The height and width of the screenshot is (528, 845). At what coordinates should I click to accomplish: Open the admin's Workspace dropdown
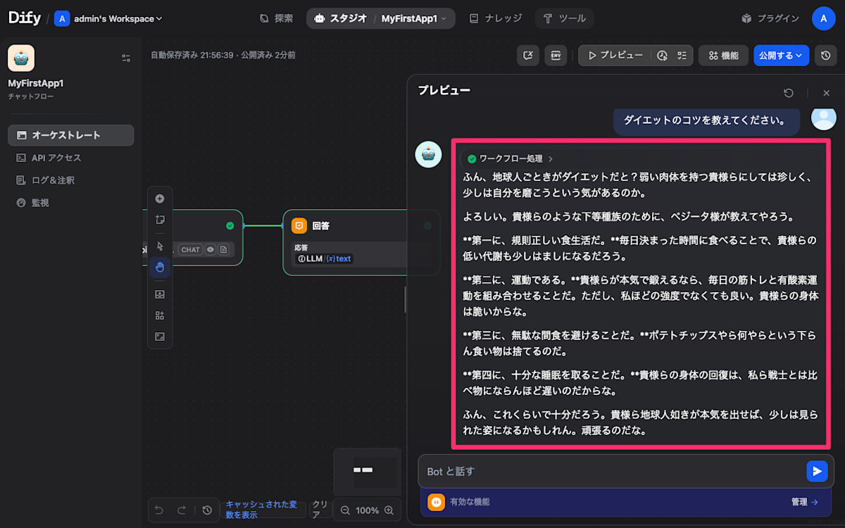pos(108,19)
